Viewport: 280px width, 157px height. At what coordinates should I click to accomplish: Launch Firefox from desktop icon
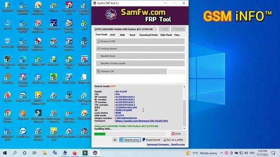pos(7,97)
